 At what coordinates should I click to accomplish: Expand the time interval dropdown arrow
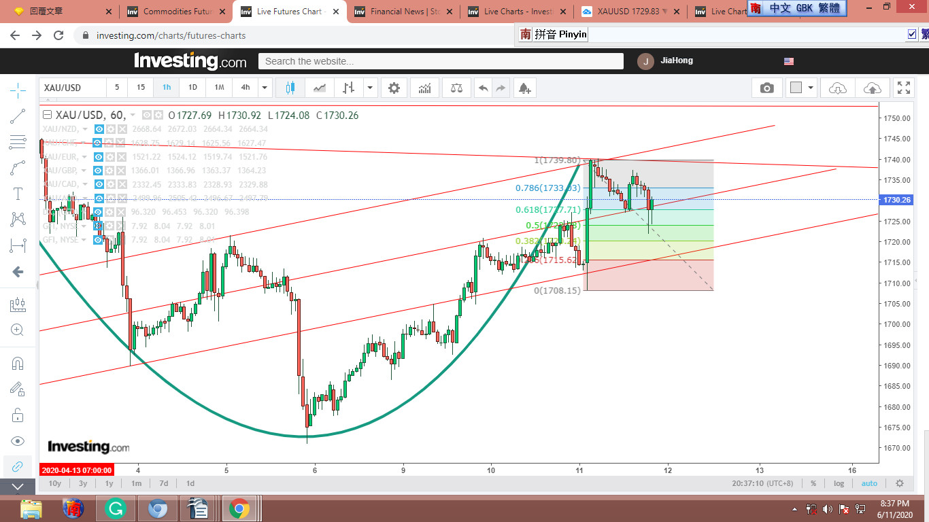tap(265, 88)
